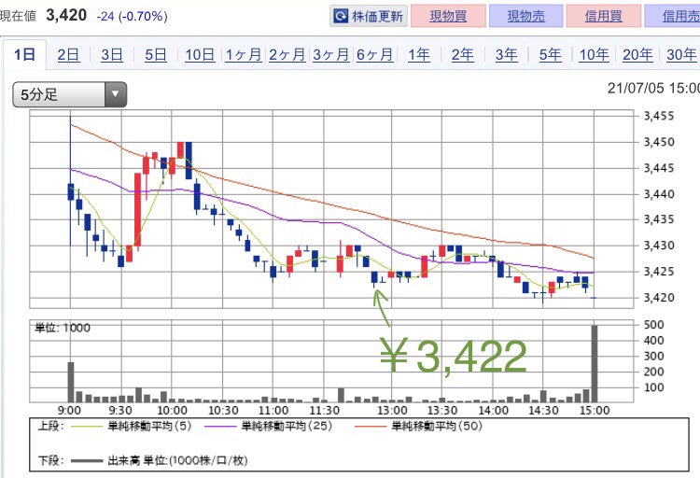700x478 pixels.
Task: Switch to the 10日 chart range
Action: (x=200, y=55)
